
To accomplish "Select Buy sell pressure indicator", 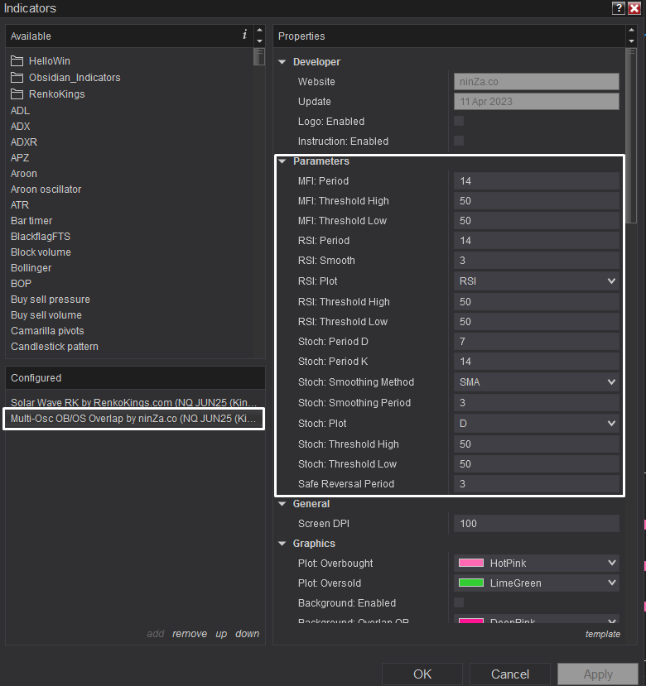I will click(x=51, y=300).
